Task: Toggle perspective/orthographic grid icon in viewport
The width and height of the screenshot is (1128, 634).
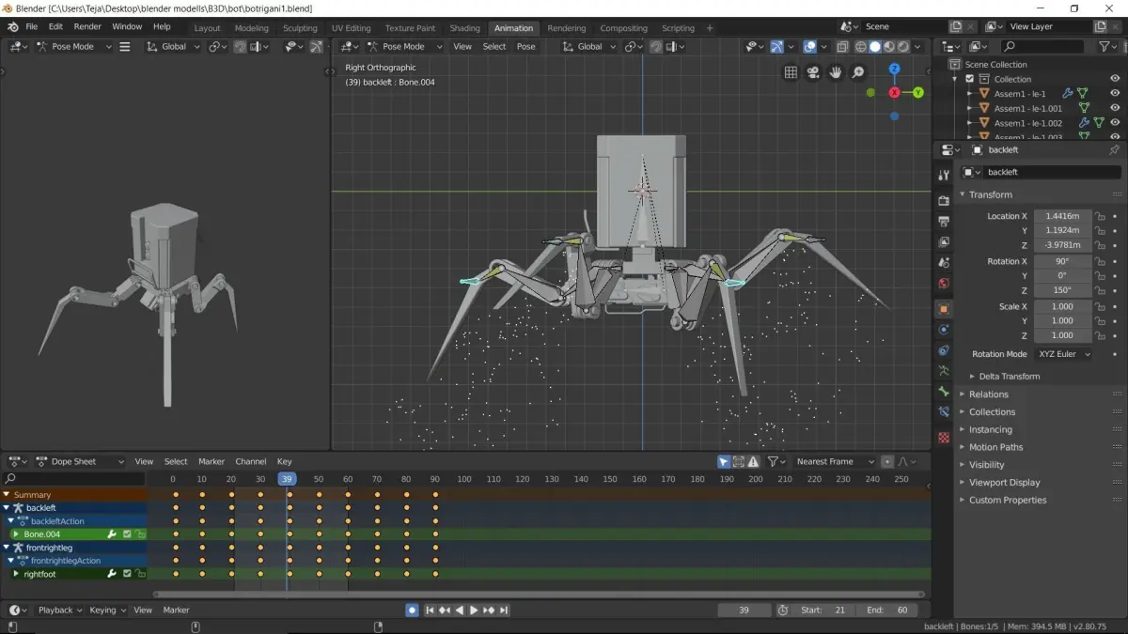Action: point(791,72)
